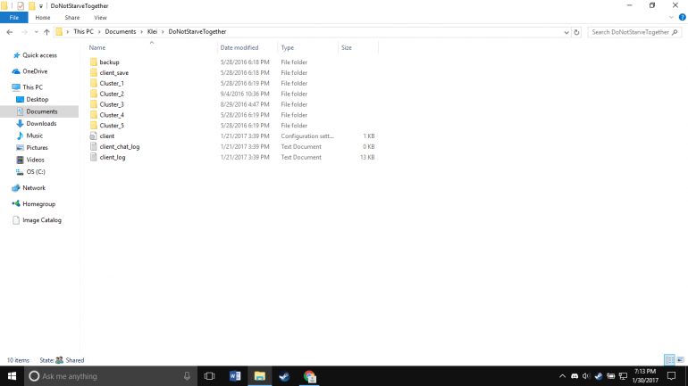Open the File menu

pos(13,17)
